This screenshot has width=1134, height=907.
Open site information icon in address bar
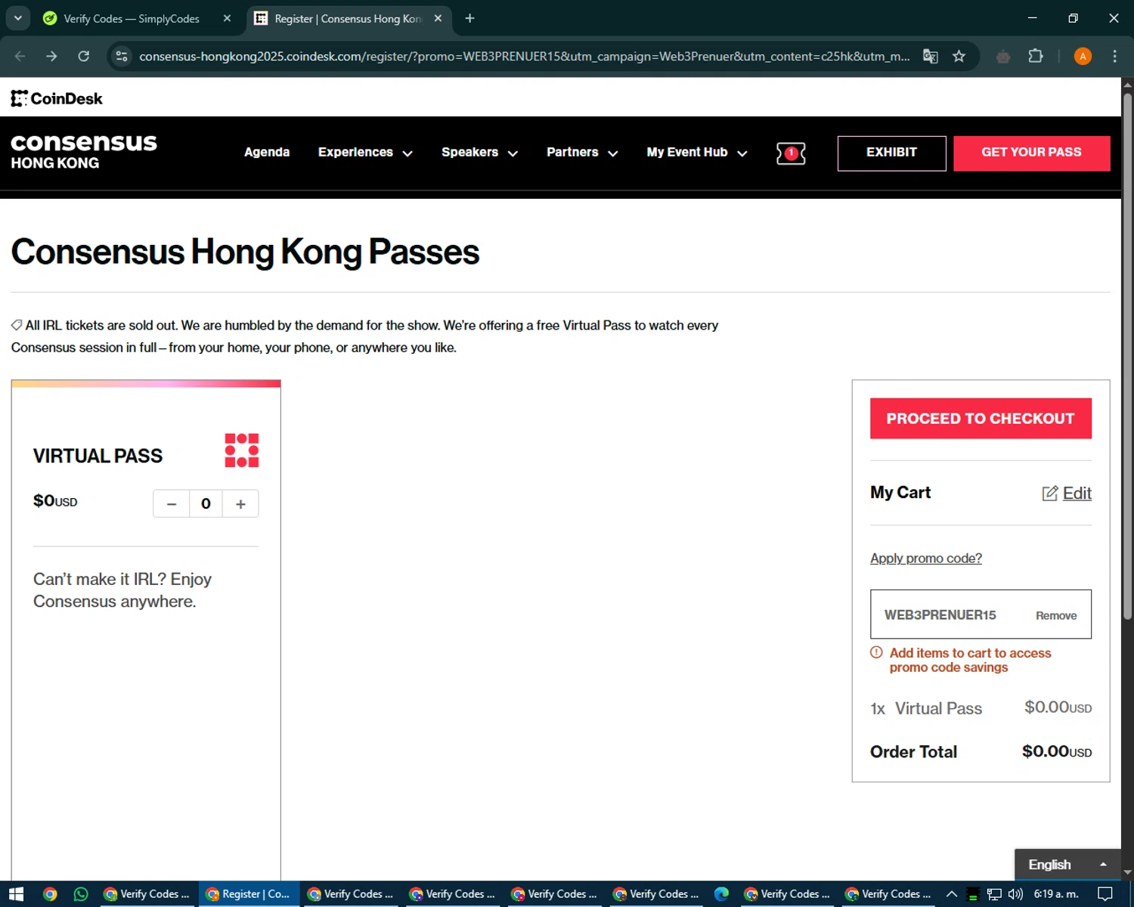(122, 56)
